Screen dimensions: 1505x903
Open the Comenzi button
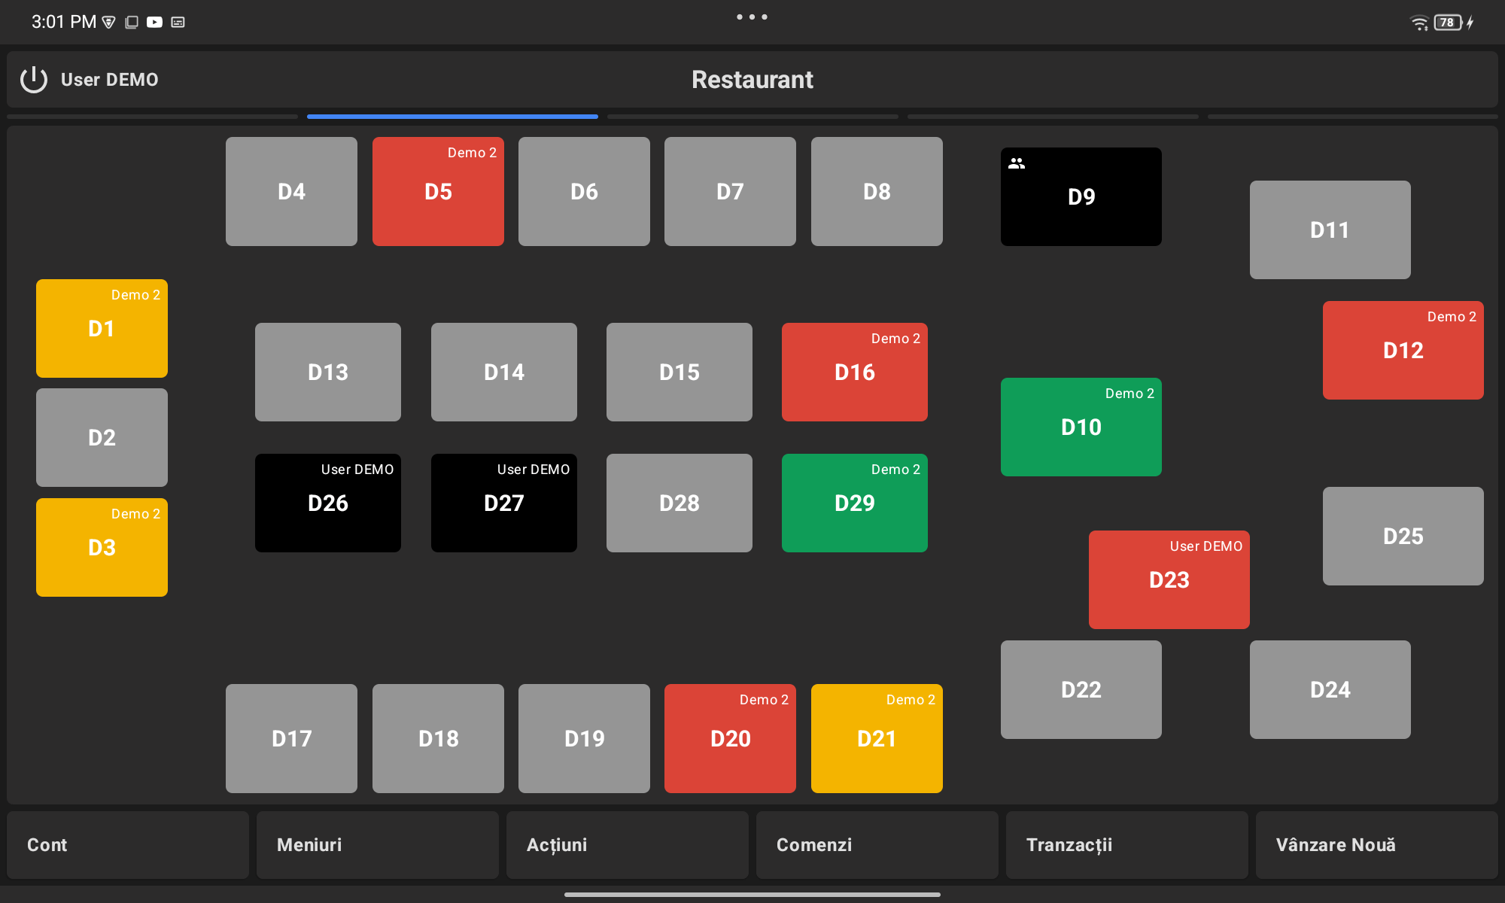click(x=877, y=844)
